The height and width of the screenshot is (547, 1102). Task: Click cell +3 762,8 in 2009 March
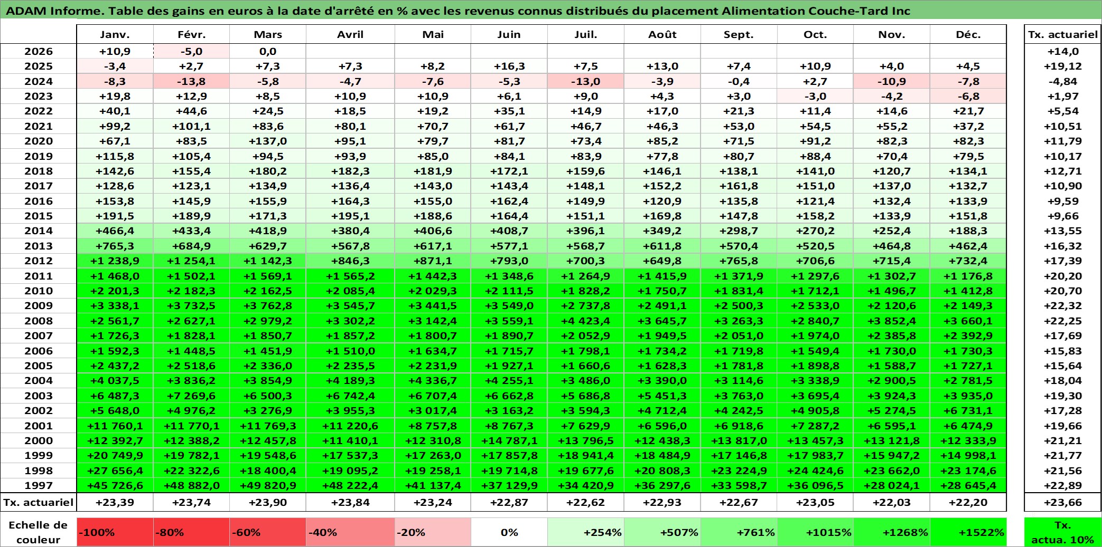[268, 305]
